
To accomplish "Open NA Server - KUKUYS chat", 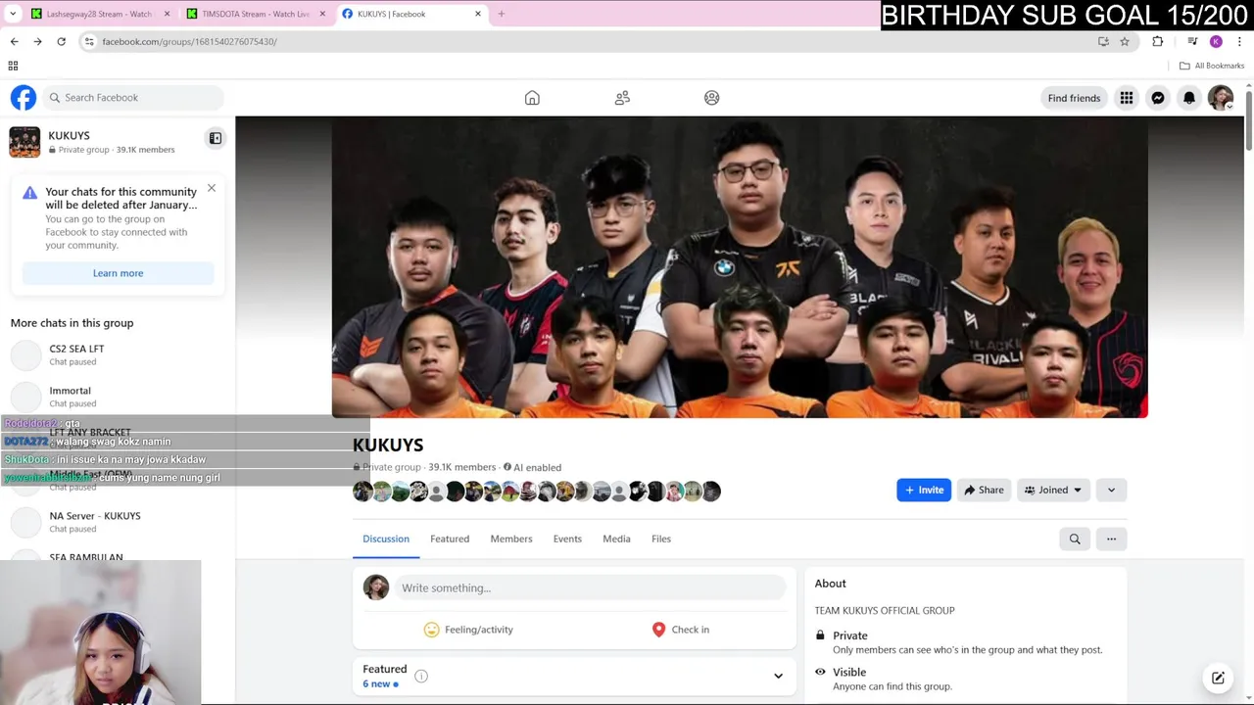I will pos(118,522).
